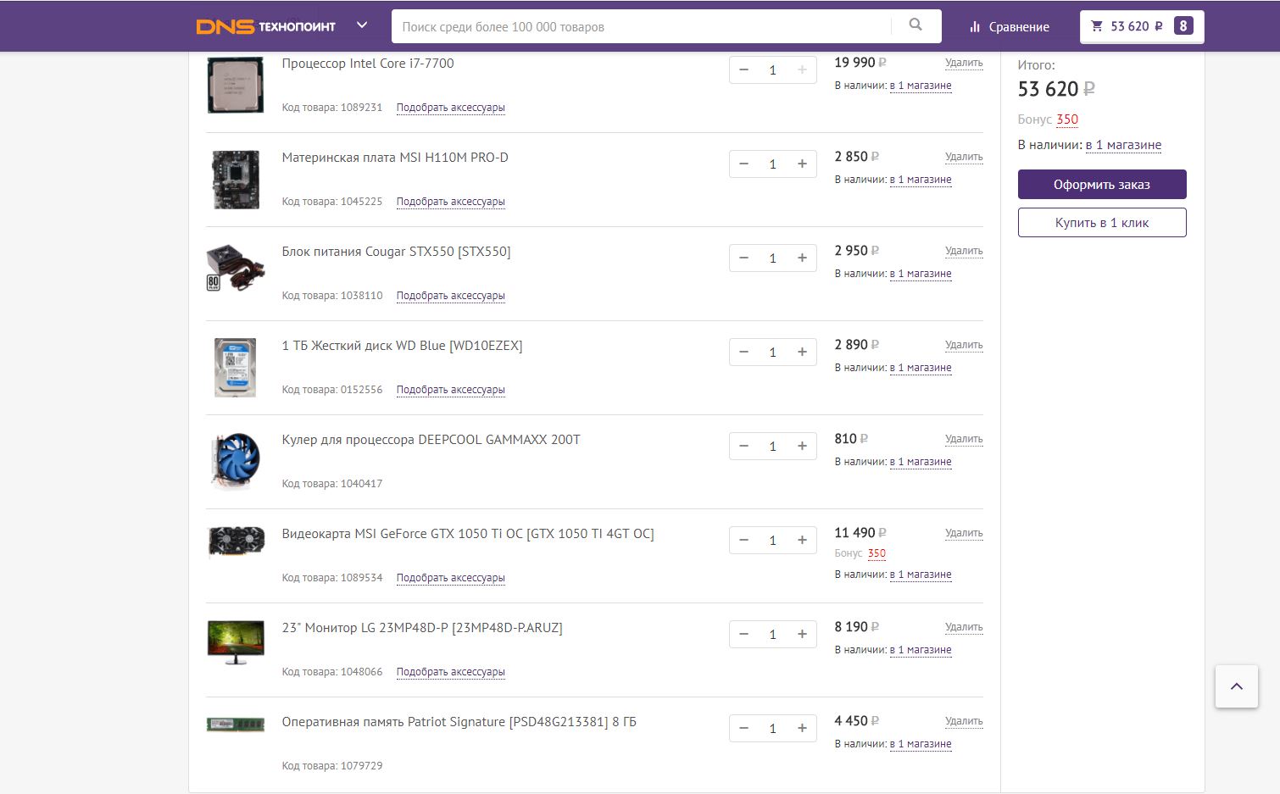Decrease quantity of MSI H110M PRO-D motherboard
This screenshot has width=1280, height=794.
pyautogui.click(x=744, y=164)
